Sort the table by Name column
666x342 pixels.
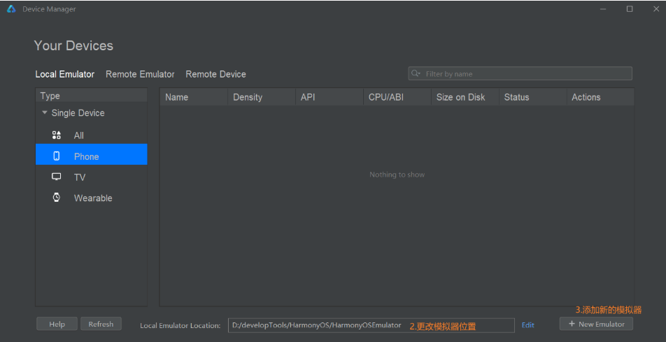(177, 97)
